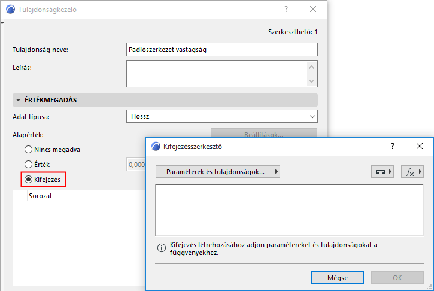Click the help question mark in Tulajdonságkezelő
Viewport: 434px width, 291px height.
pos(286,10)
